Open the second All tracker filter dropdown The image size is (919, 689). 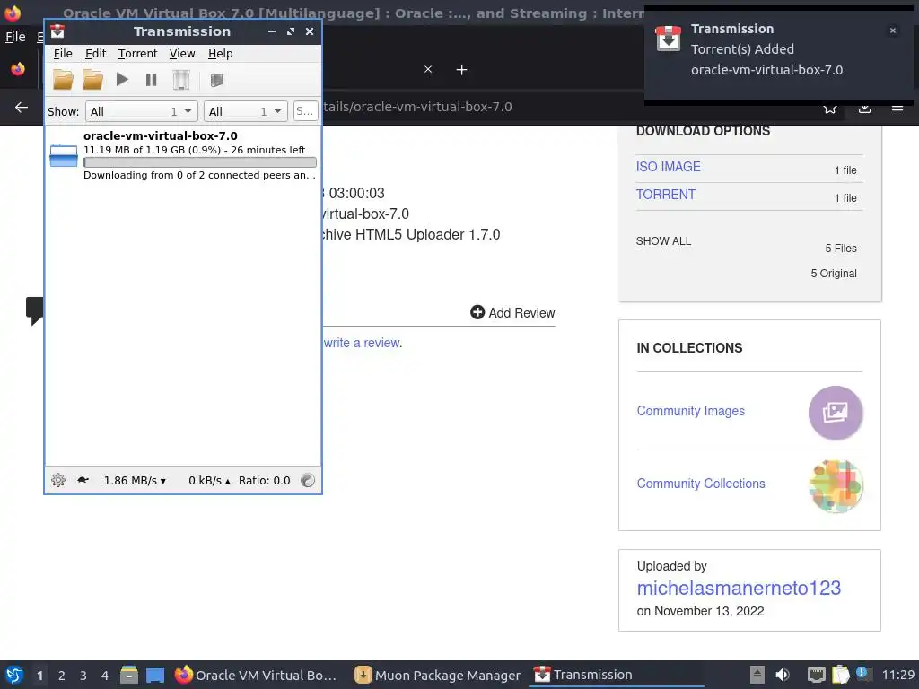(246, 111)
